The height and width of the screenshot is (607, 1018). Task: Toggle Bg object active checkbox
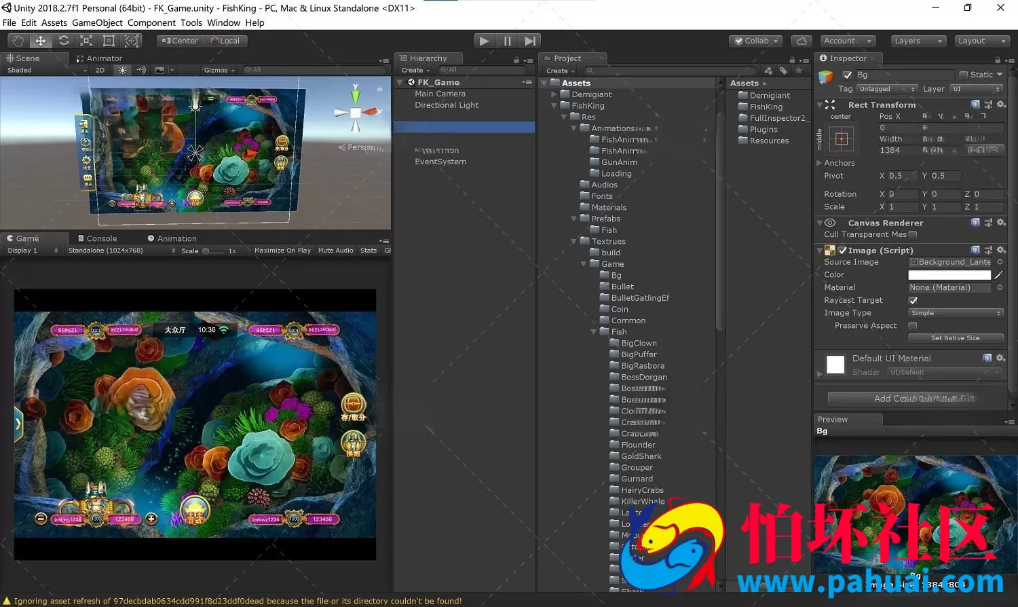click(847, 75)
